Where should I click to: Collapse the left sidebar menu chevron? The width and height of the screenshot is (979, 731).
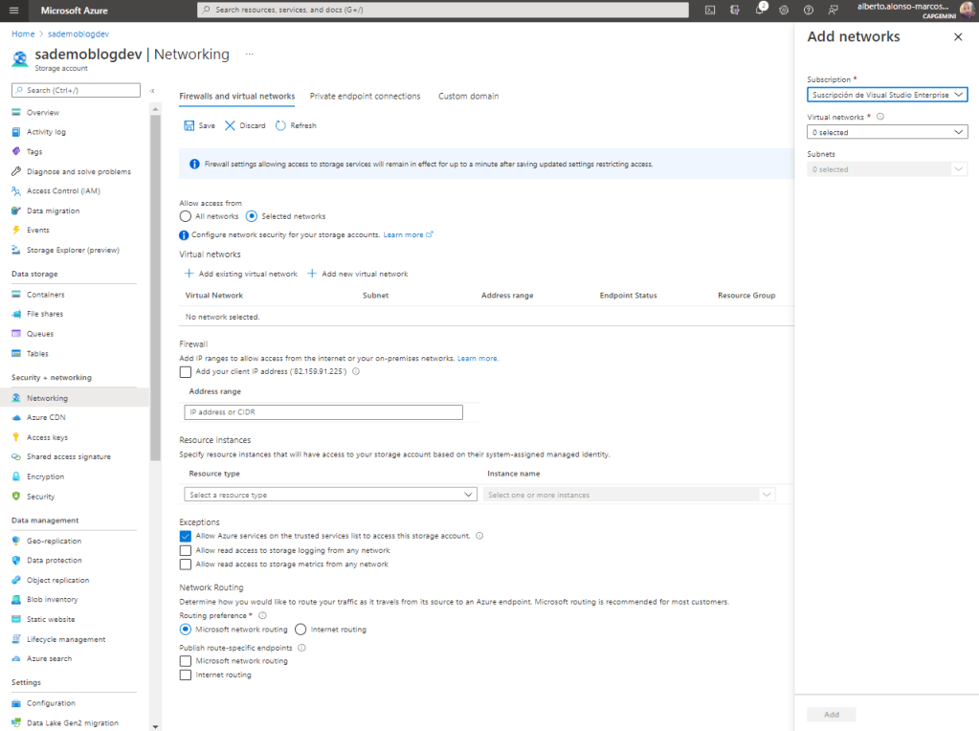tap(152, 90)
